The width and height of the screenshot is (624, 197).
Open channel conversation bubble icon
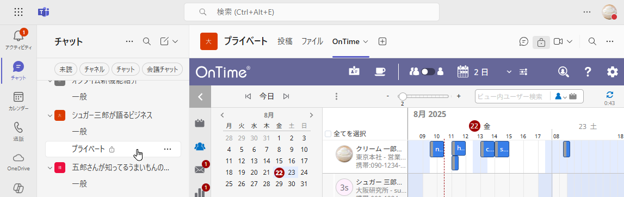[x=524, y=41]
